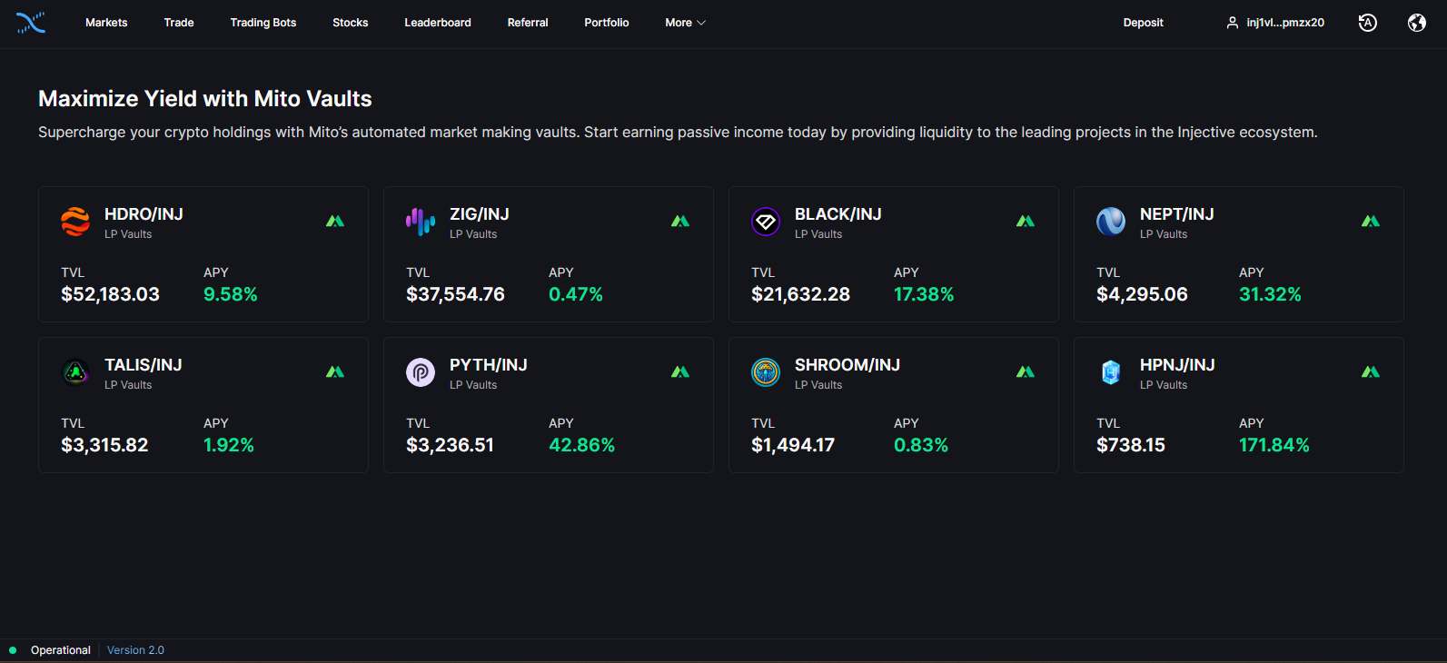Click the circular A icon in header

point(1367,23)
